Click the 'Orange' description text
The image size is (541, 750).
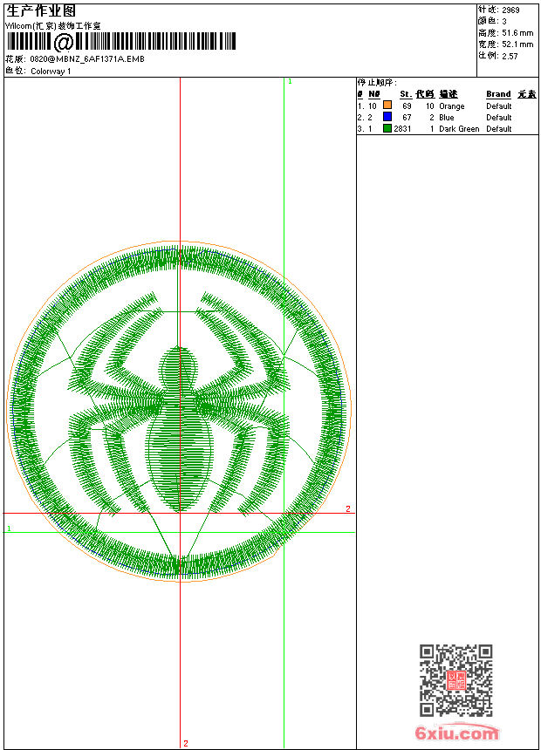click(x=451, y=106)
